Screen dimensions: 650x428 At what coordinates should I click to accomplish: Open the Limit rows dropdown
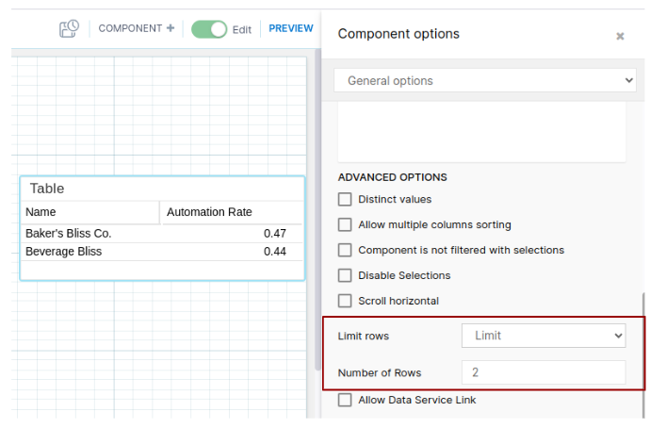point(544,336)
